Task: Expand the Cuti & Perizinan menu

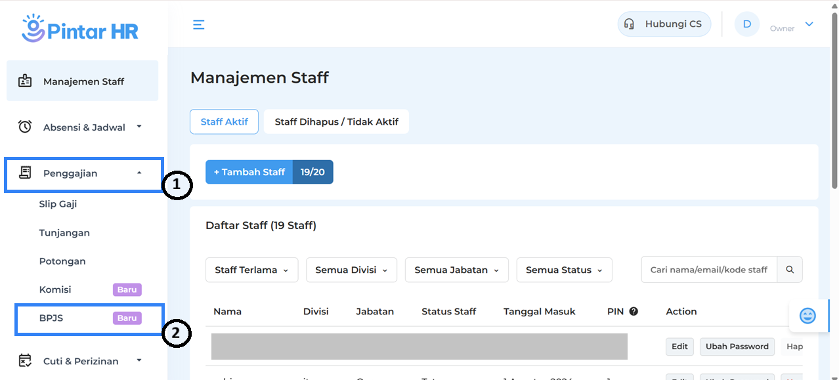Action: pos(84,361)
